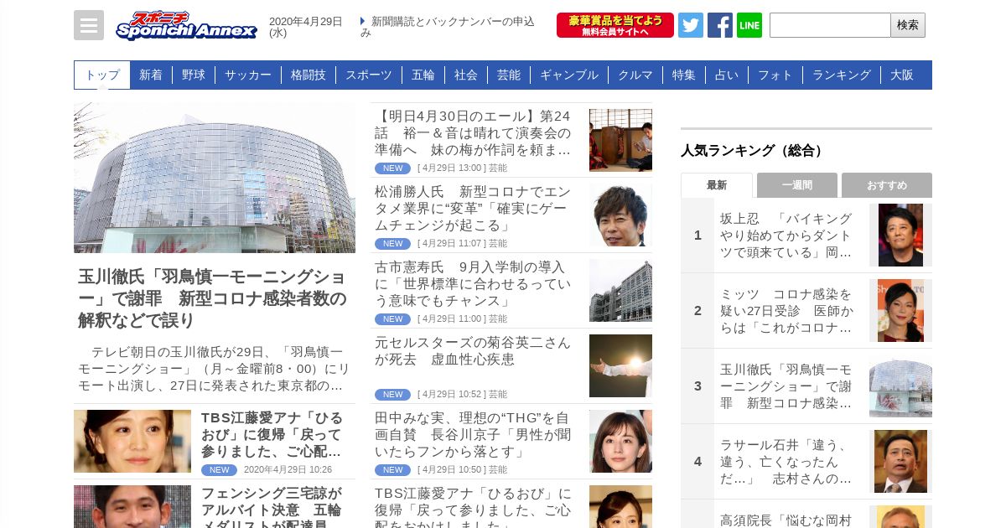This screenshot has height=528, width=1006.
Task: Switch ranking to 最新 tab
Action: tap(717, 185)
